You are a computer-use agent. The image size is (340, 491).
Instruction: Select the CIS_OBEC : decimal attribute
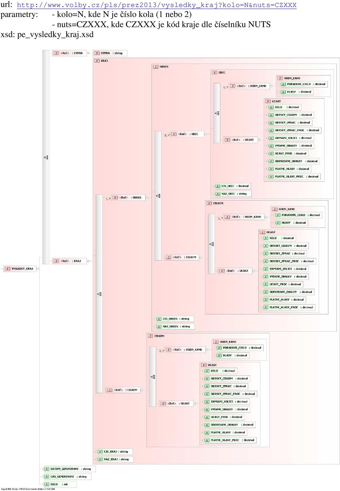click(232, 186)
